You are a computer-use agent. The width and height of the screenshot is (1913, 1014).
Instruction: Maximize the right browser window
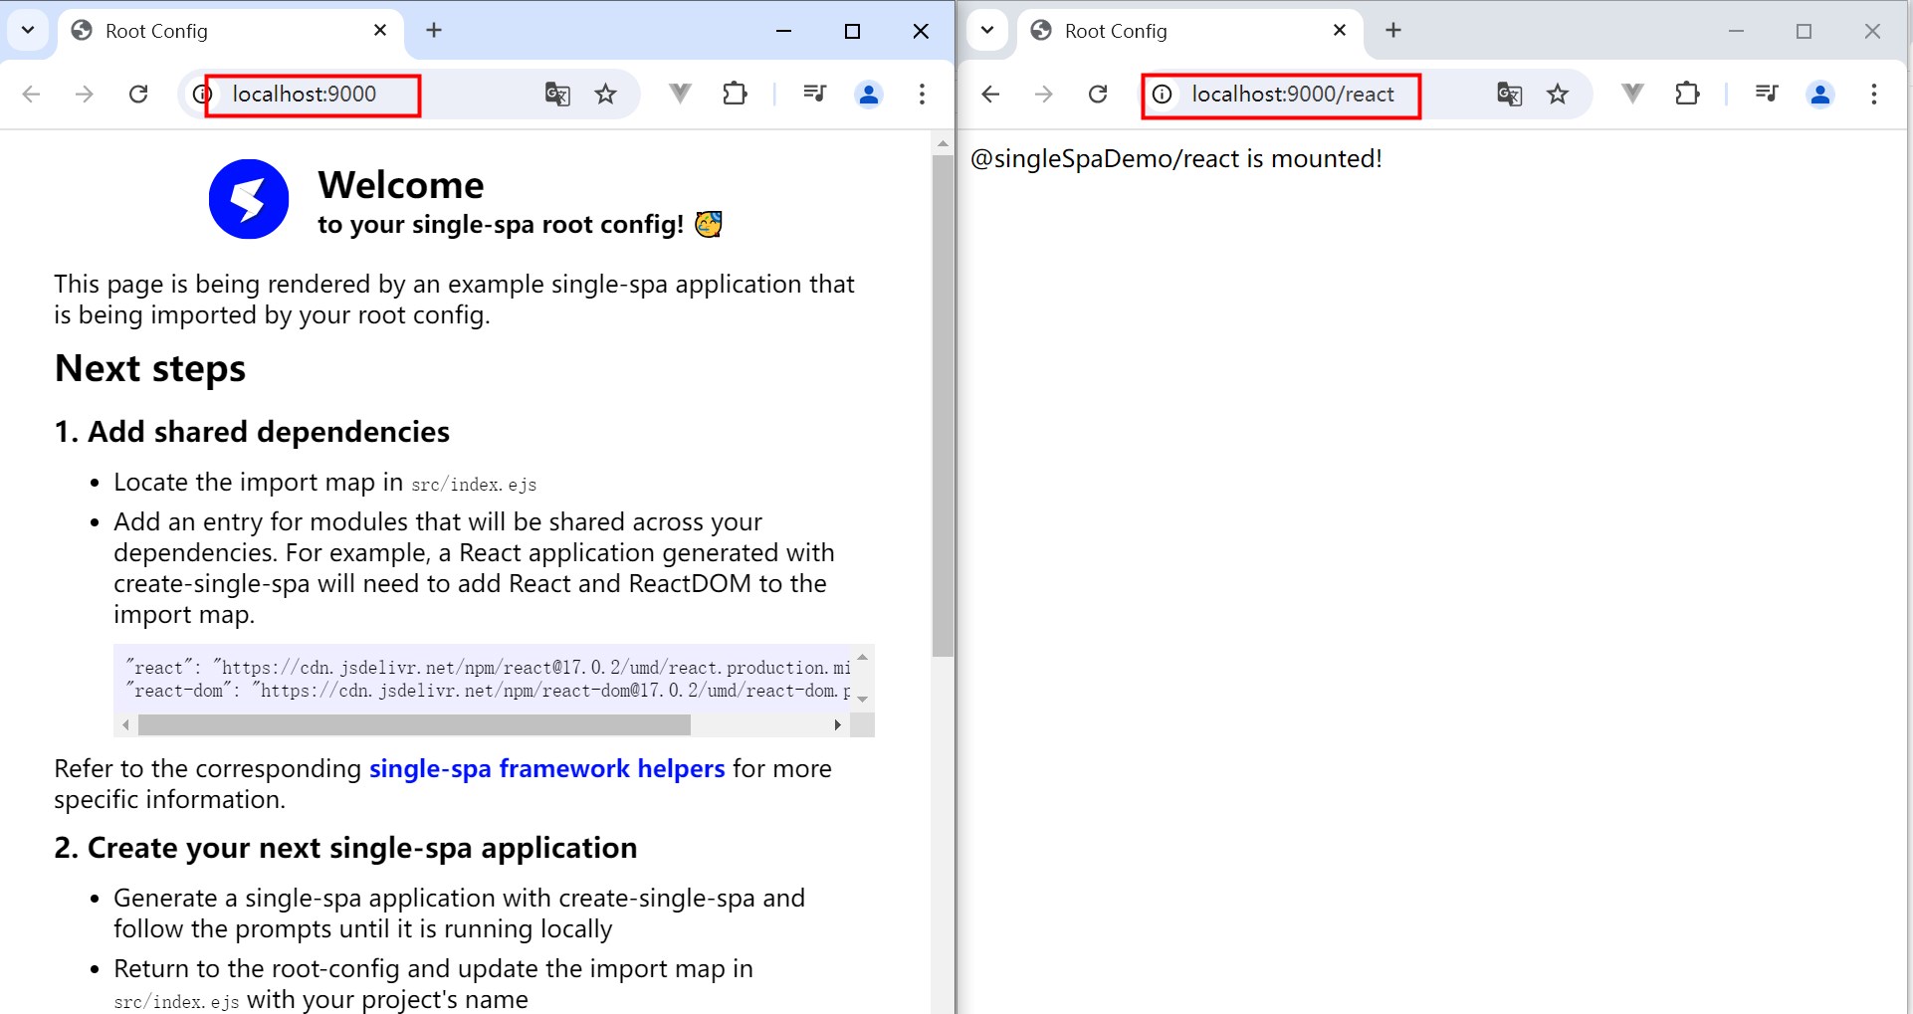(x=1804, y=31)
